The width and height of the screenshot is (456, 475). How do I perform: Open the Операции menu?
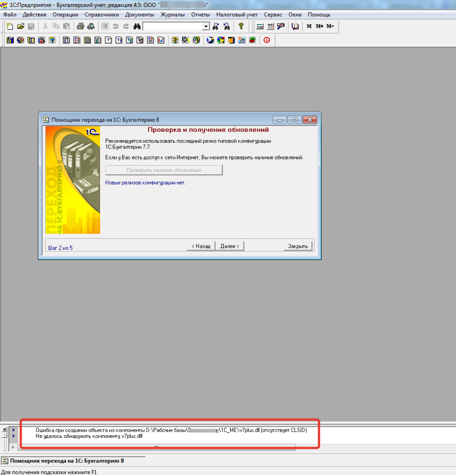(x=65, y=14)
